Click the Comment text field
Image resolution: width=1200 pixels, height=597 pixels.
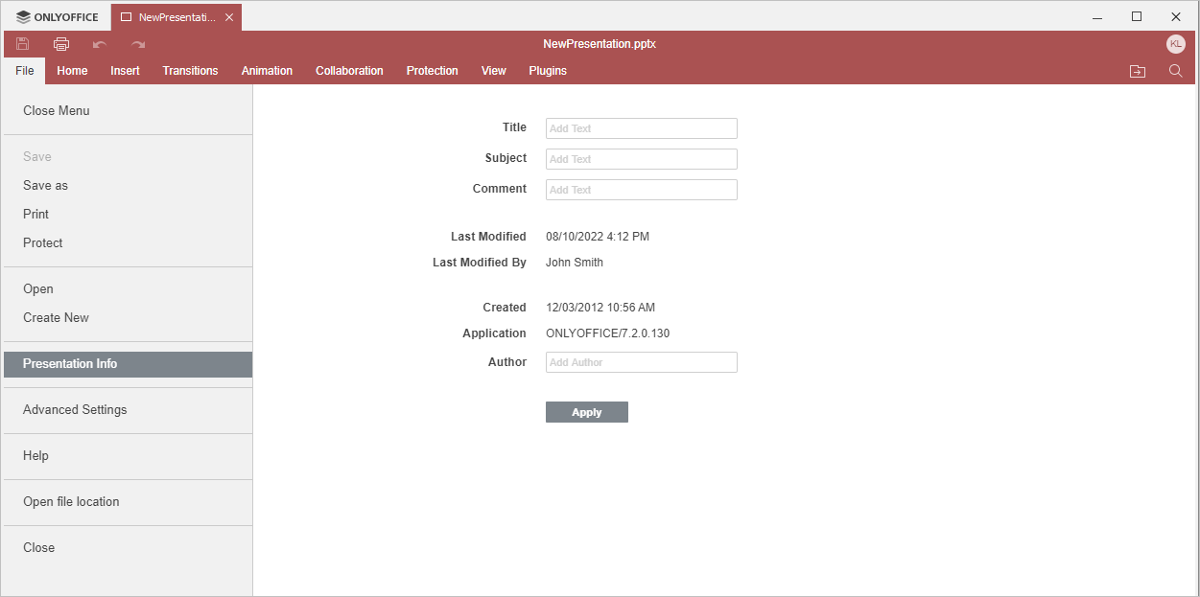642,190
